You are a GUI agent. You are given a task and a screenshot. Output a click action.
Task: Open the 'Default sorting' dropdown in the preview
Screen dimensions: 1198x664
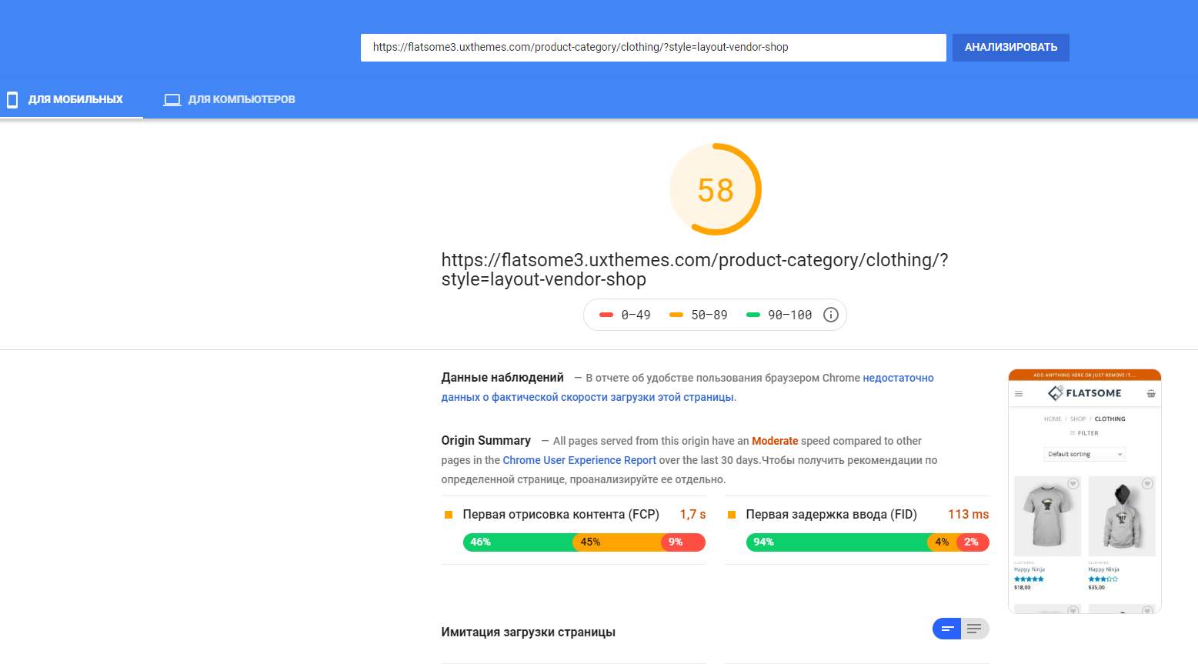tap(1085, 454)
